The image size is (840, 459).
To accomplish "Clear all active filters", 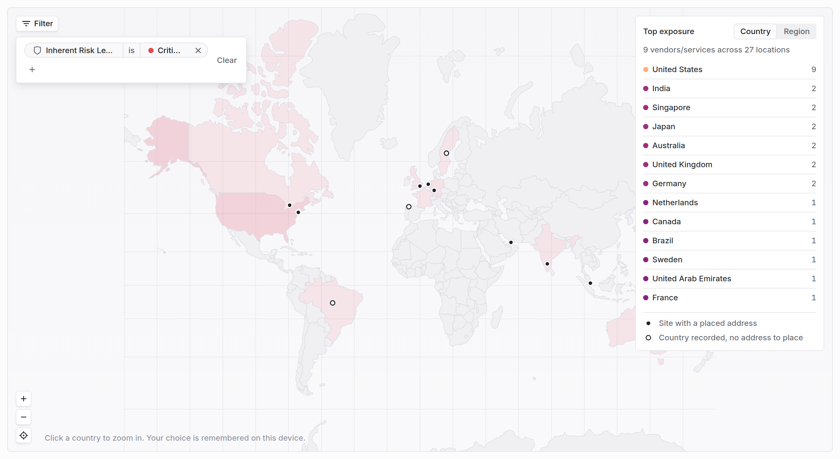I will [227, 60].
